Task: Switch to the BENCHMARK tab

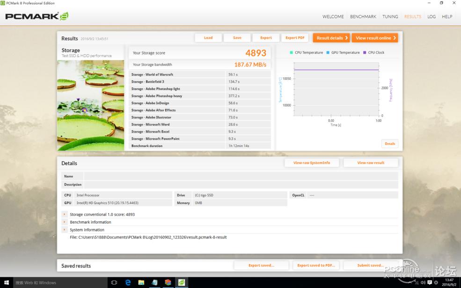Action: (x=363, y=16)
